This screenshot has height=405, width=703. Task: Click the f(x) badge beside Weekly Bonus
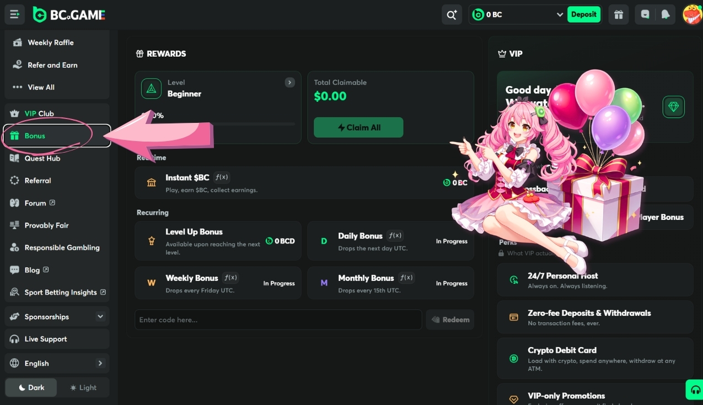(x=230, y=278)
